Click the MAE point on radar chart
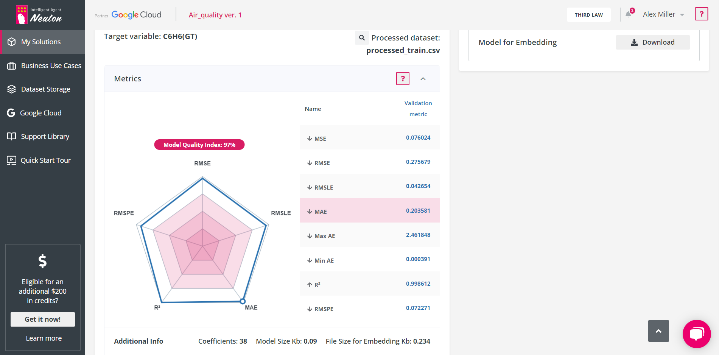The width and height of the screenshot is (719, 355). [x=243, y=301]
